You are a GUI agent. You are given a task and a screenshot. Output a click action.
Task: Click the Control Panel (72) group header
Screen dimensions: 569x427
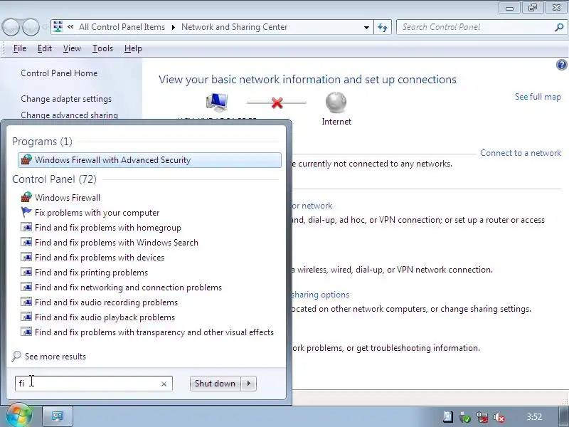[x=55, y=179]
